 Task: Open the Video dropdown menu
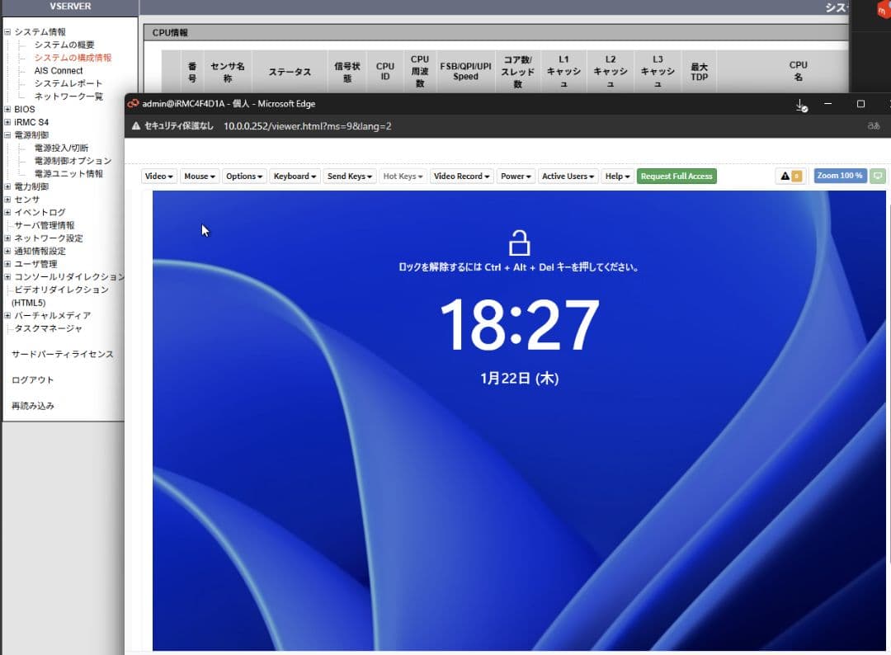tap(157, 176)
